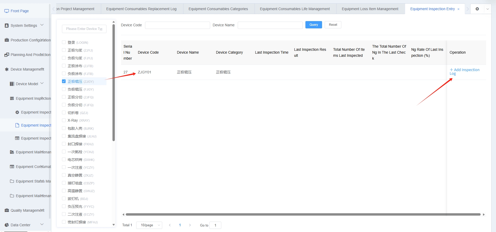Click the table horizontal scrollbar
This screenshot has width=496, height=232.
[x=303, y=215]
